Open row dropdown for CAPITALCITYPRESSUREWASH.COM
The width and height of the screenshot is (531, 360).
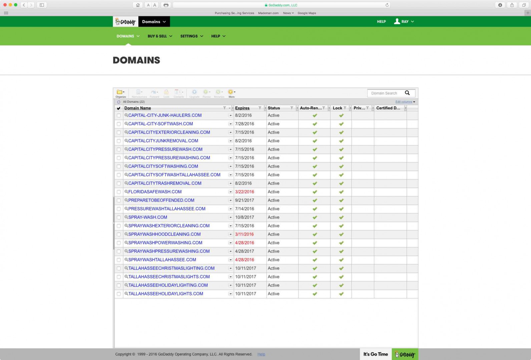click(x=230, y=149)
